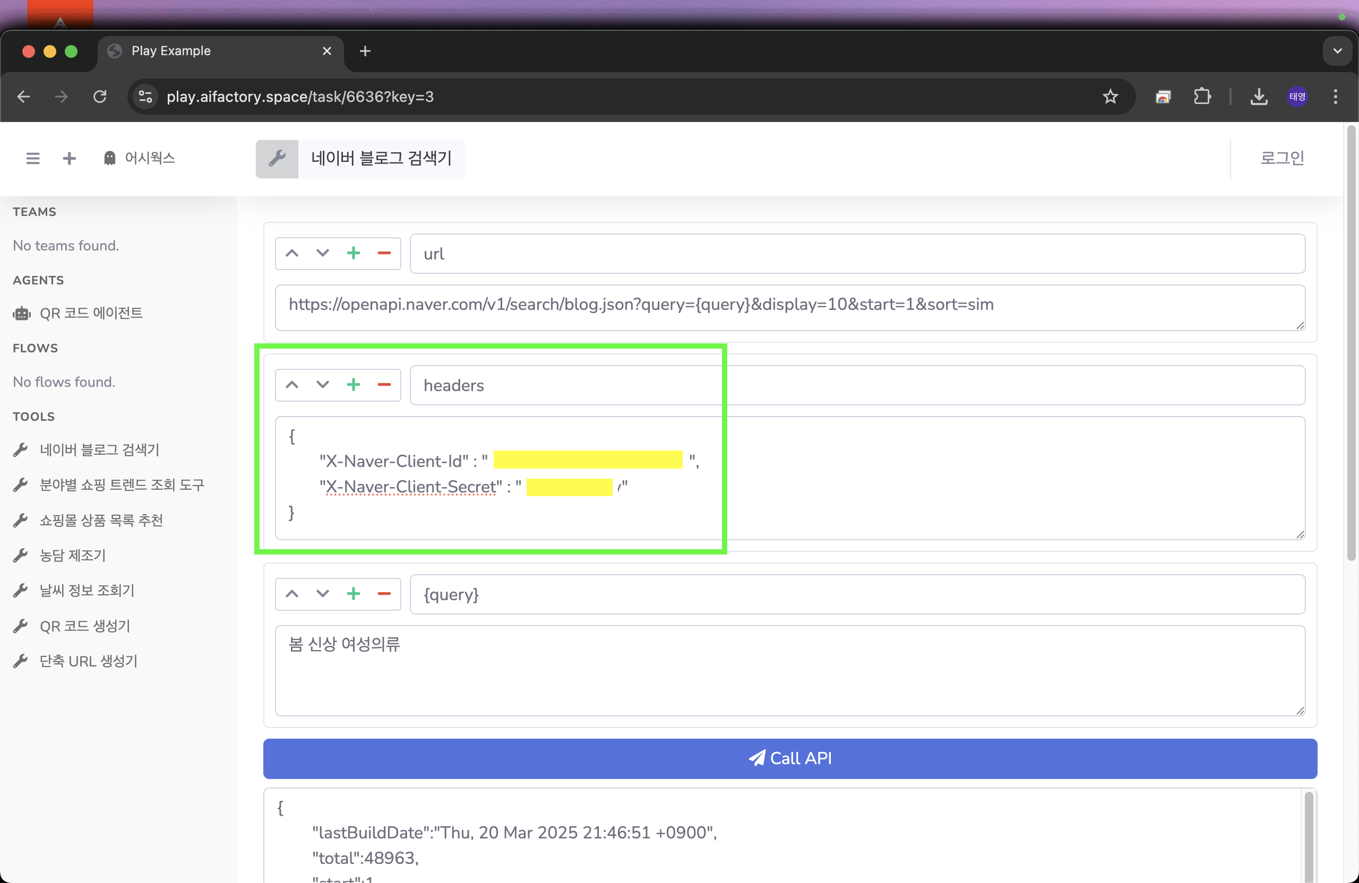Remove the {query} parameter row
Image resolution: width=1359 pixels, height=883 pixels.
coord(384,594)
